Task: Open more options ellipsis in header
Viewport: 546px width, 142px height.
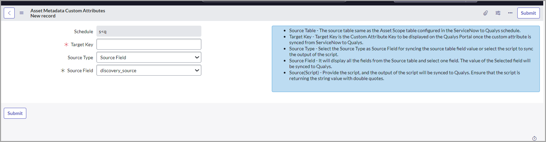Action: coord(510,13)
